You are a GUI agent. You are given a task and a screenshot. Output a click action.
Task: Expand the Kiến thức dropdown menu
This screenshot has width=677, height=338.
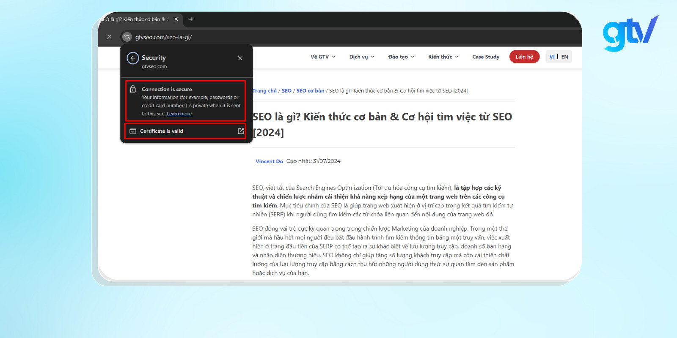point(443,57)
